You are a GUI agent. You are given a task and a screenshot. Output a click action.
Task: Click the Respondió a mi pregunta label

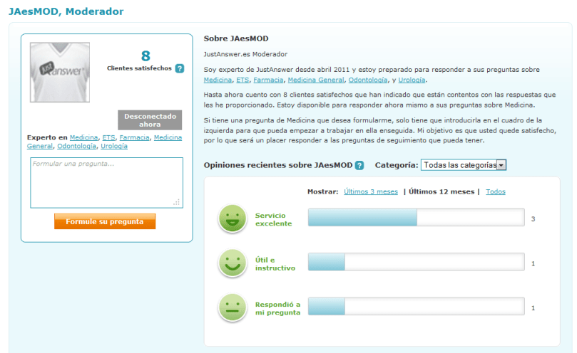pyautogui.click(x=278, y=308)
